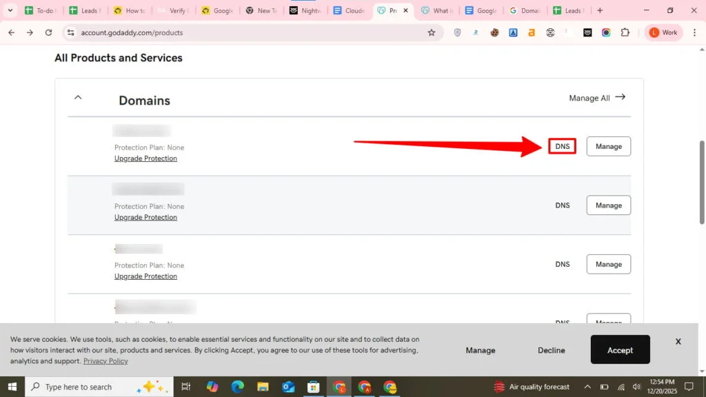The height and width of the screenshot is (397, 706).
Task: Open the notifications center icon
Action: [689, 387]
